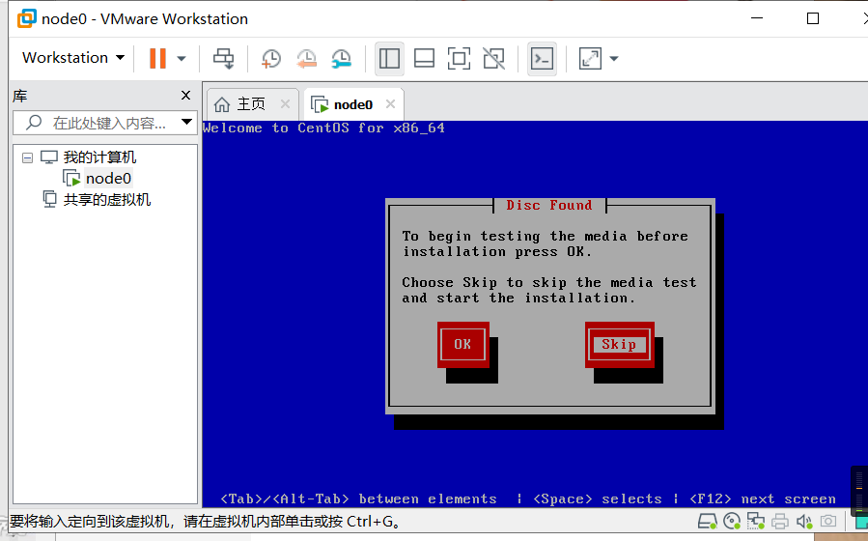Open power options dropdown next to pause
This screenshot has height=541, width=868.
181,58
